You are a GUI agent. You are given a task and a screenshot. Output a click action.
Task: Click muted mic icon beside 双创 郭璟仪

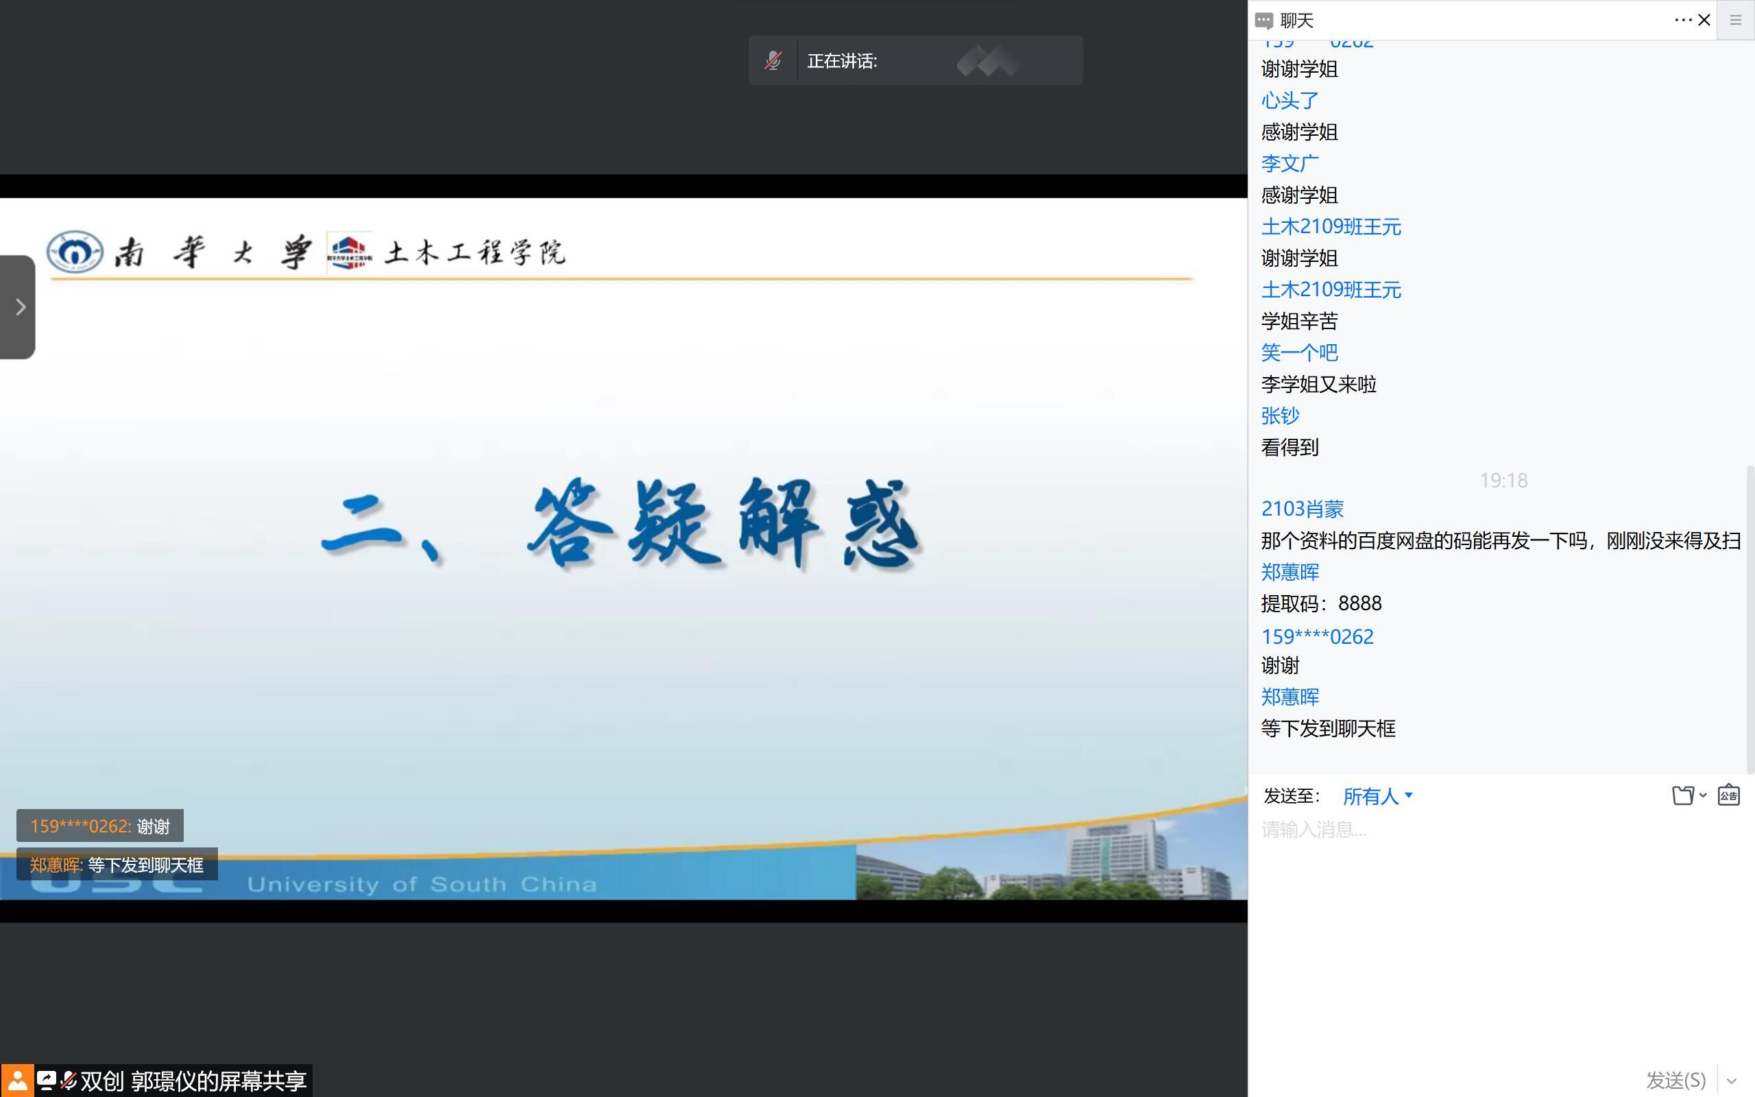click(68, 1081)
